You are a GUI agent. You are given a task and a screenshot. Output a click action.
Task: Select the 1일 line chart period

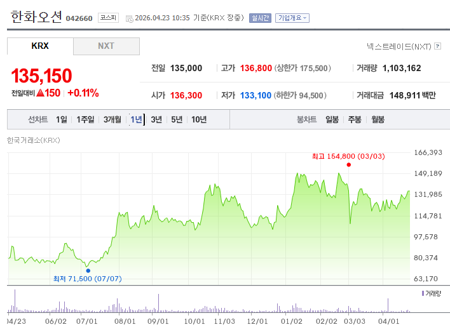(x=62, y=119)
